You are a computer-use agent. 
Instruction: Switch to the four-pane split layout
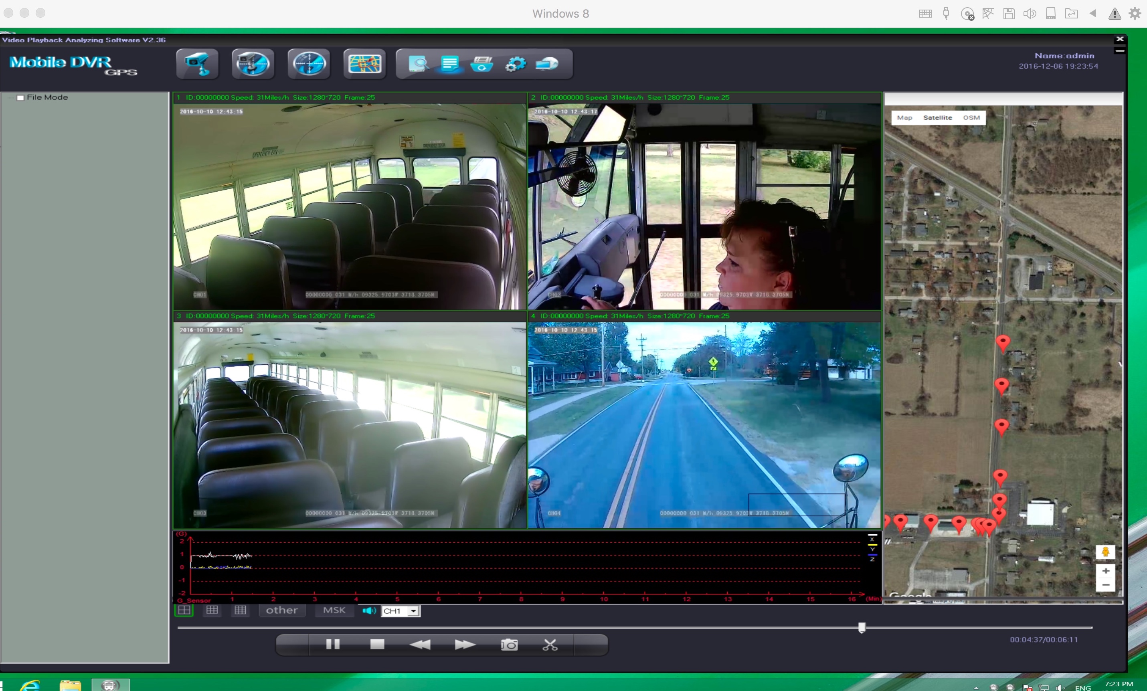pos(184,610)
